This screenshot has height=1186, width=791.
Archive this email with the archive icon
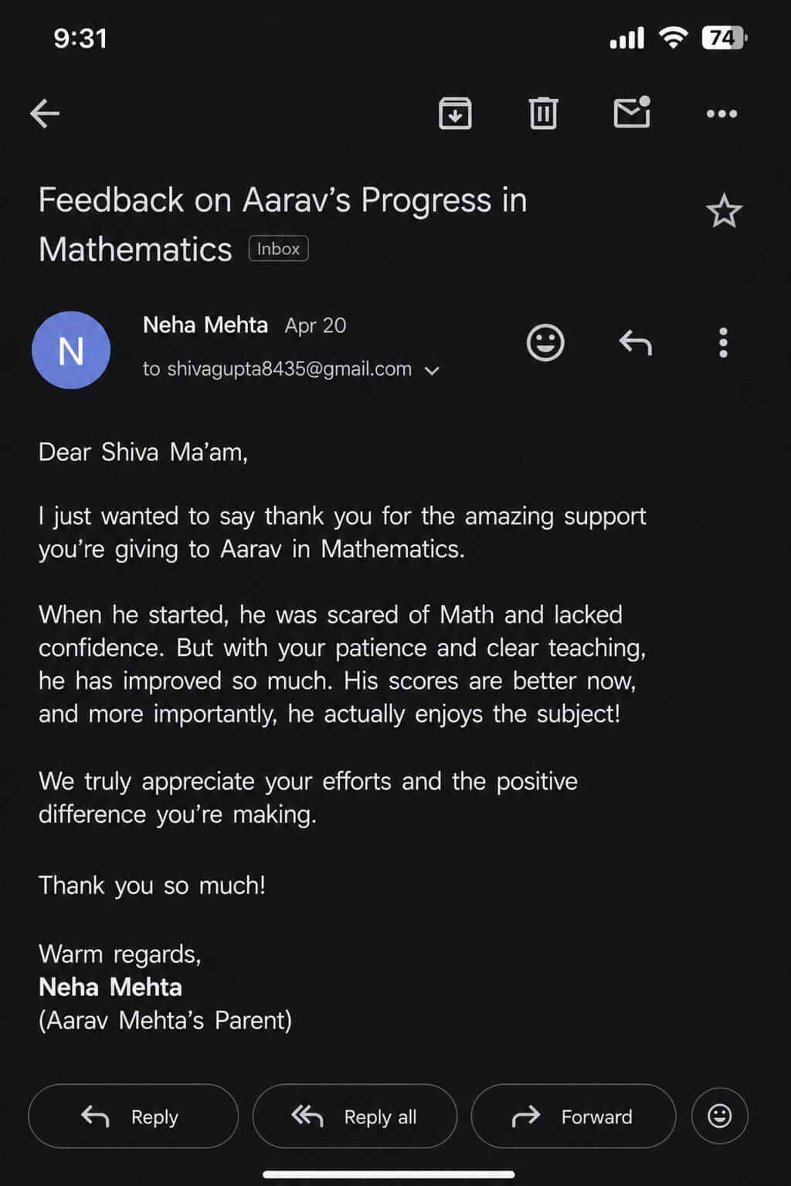point(455,114)
